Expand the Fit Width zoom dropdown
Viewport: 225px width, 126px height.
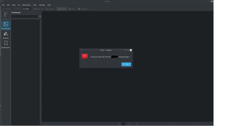[x=27, y=9]
